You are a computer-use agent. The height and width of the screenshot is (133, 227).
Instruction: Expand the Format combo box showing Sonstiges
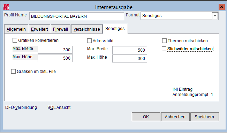[x=179, y=16]
